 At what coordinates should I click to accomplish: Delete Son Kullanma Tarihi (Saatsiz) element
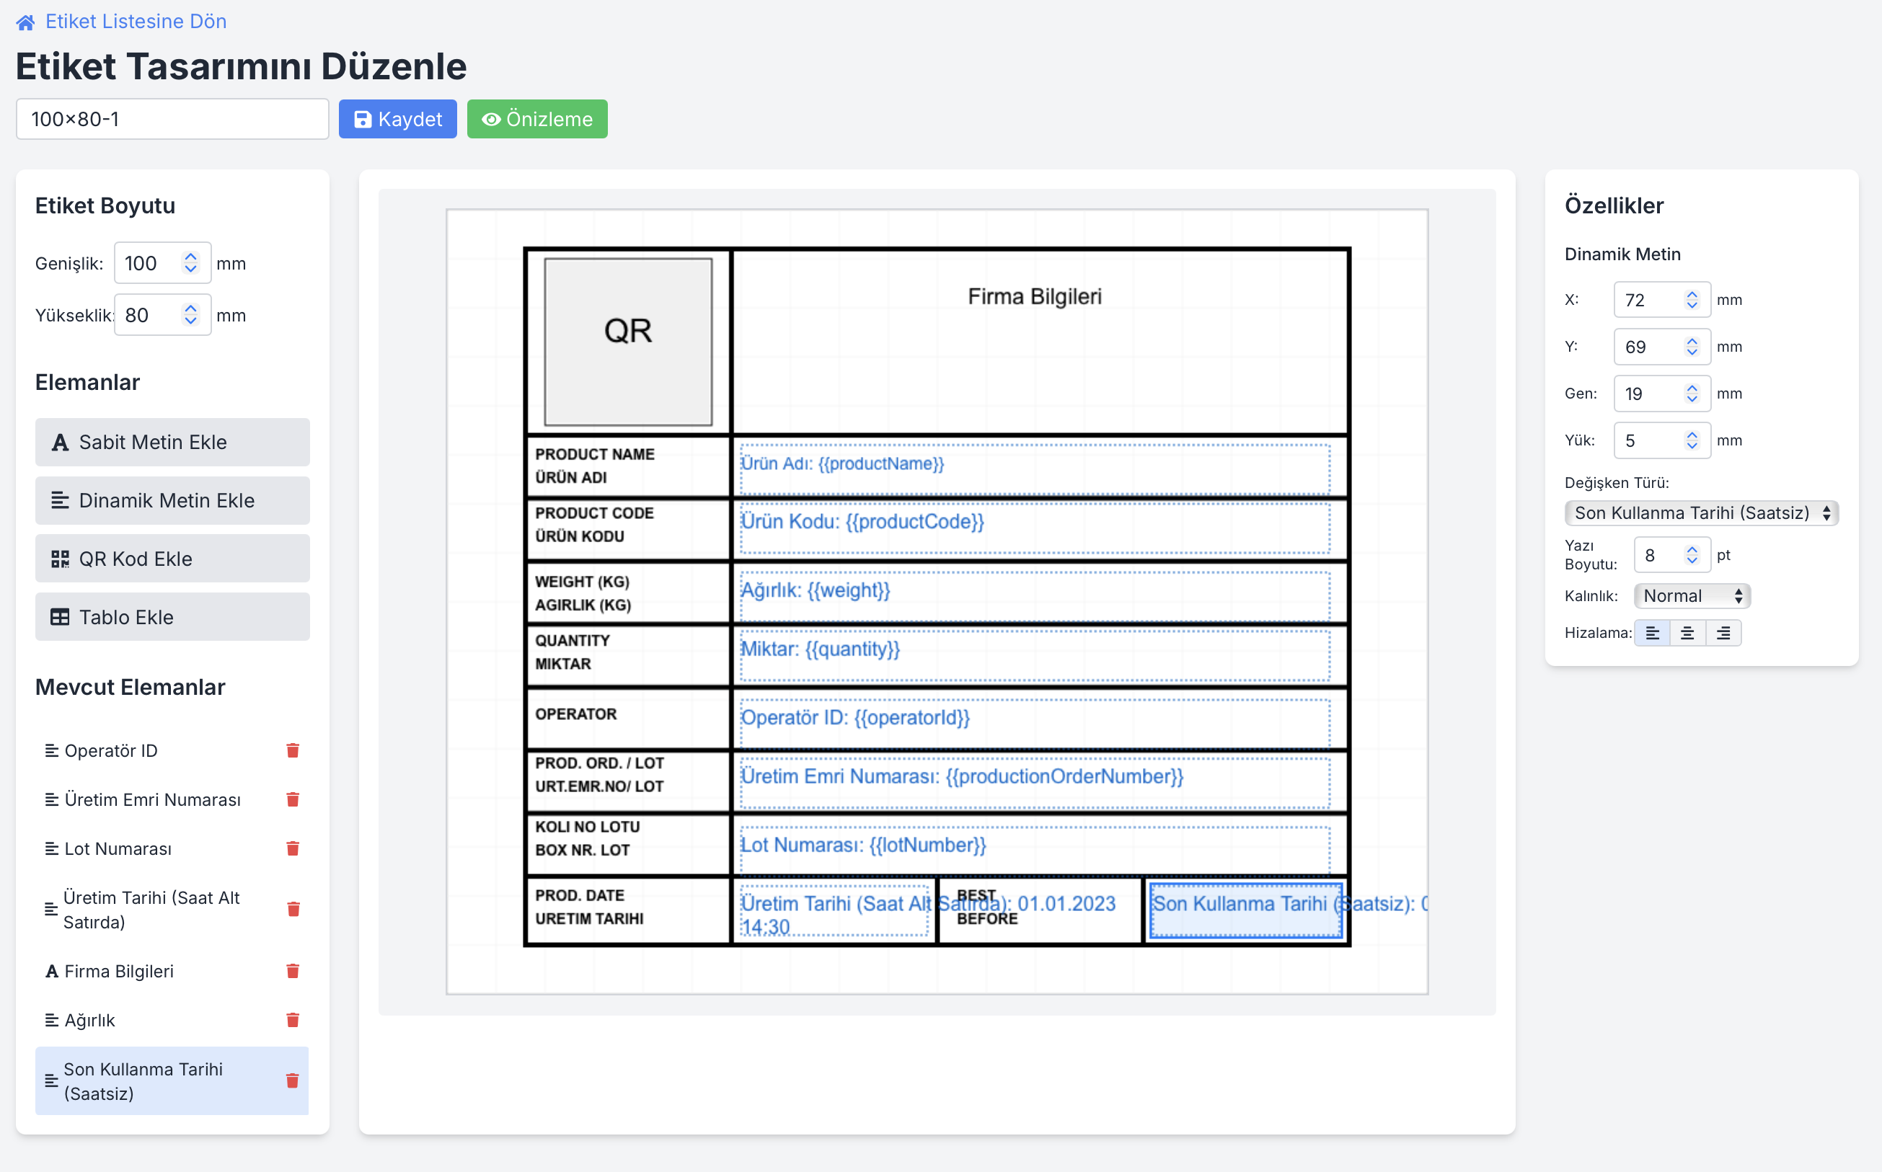292,1080
